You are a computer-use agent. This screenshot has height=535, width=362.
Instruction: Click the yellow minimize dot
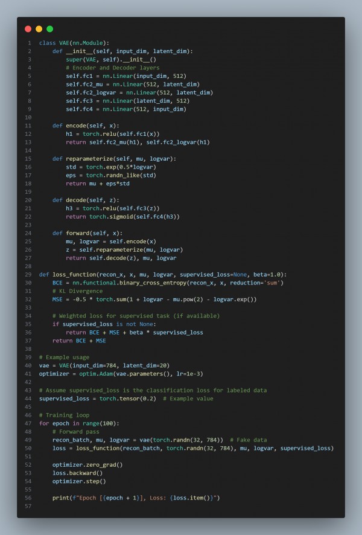[39, 29]
